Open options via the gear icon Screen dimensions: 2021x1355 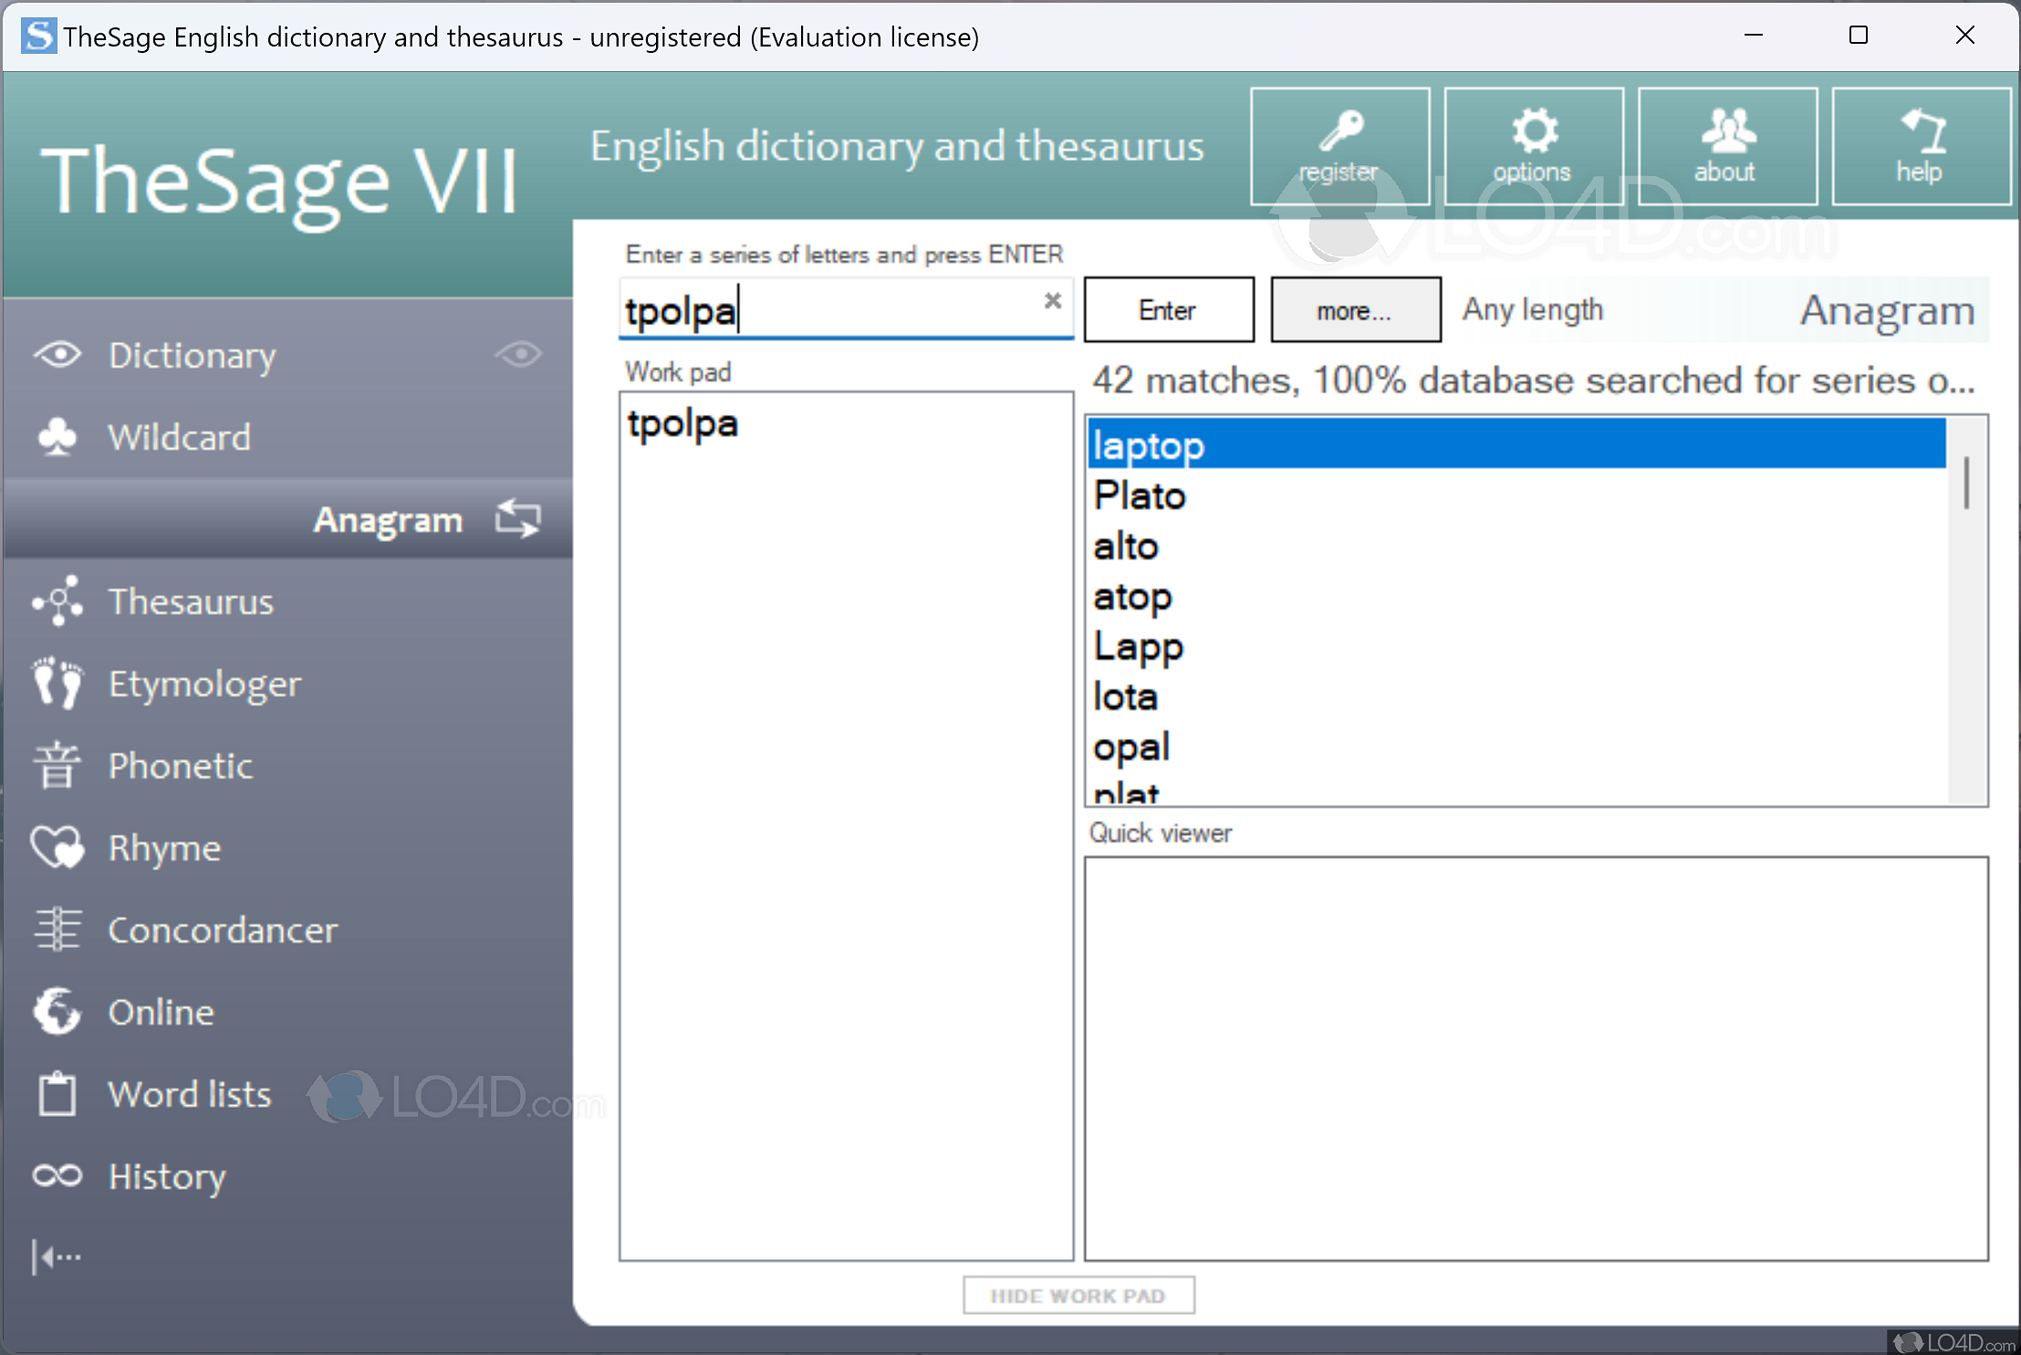pos(1534,130)
